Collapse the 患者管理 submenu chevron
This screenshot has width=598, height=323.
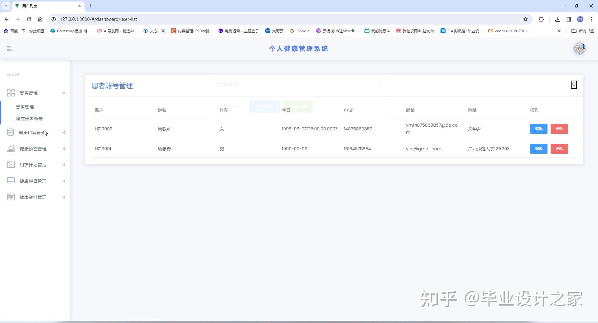64,93
